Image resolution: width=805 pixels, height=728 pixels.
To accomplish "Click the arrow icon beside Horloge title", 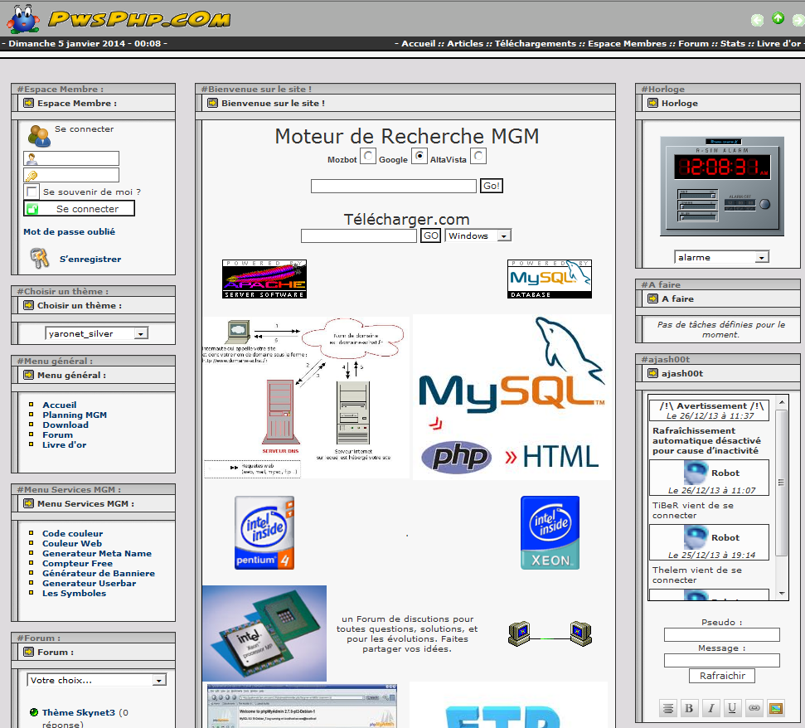I will (x=653, y=103).
